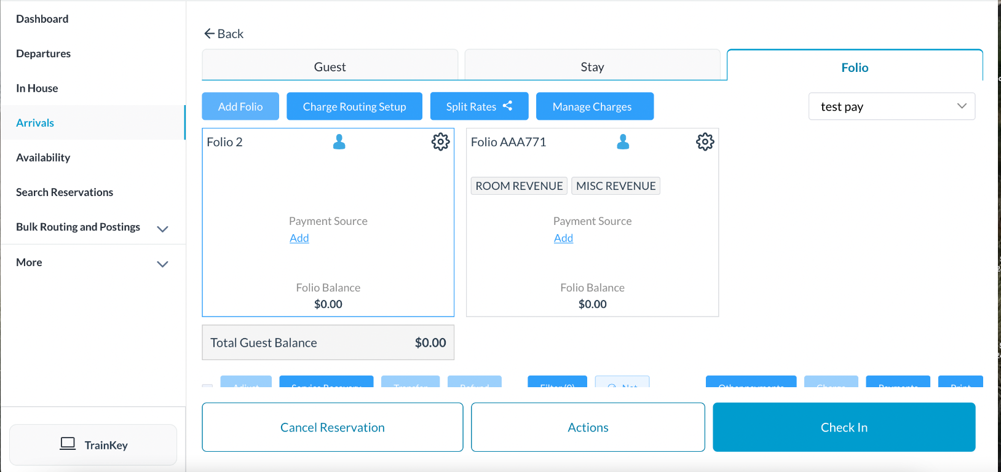
Task: Click the guest person icon in Folio AAA771
Action: click(x=623, y=142)
